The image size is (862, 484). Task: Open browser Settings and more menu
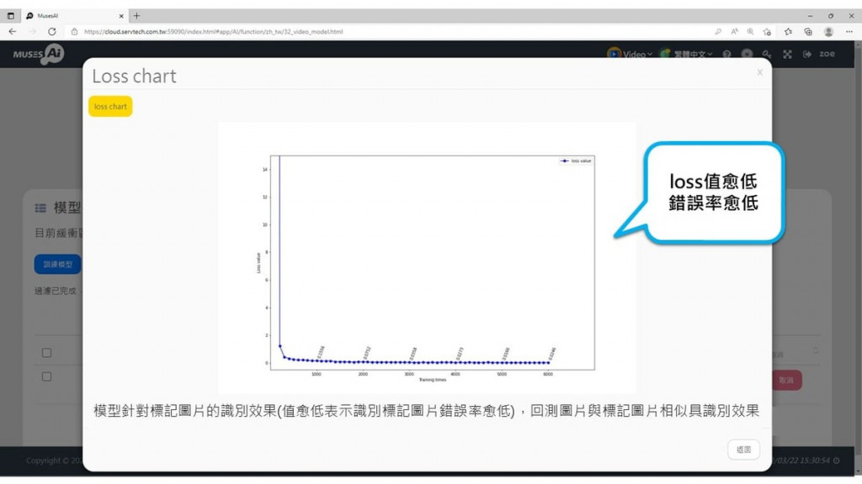(x=849, y=32)
